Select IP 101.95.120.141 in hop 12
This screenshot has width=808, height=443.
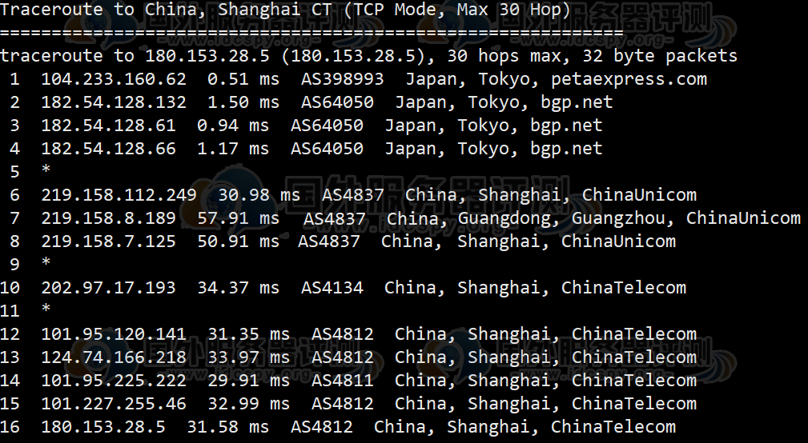pyautogui.click(x=114, y=333)
